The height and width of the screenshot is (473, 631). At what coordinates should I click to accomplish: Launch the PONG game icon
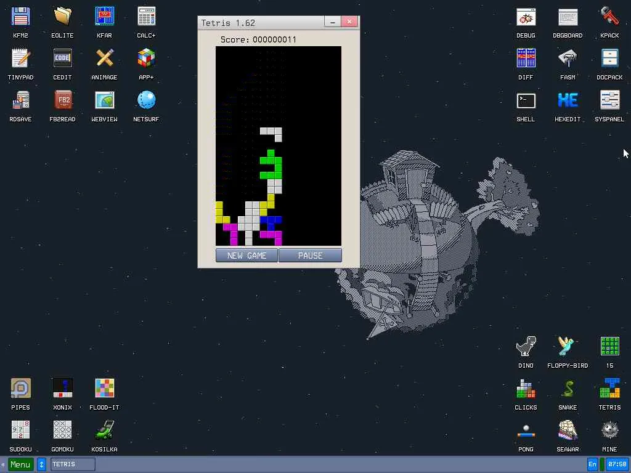tap(526, 431)
